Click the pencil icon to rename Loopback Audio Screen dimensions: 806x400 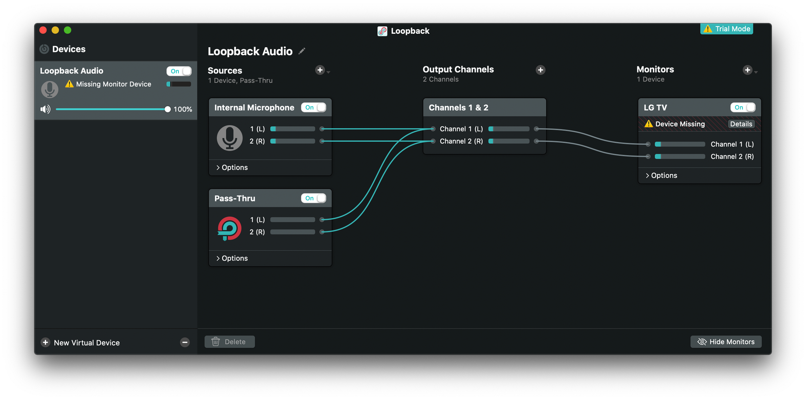pos(302,51)
